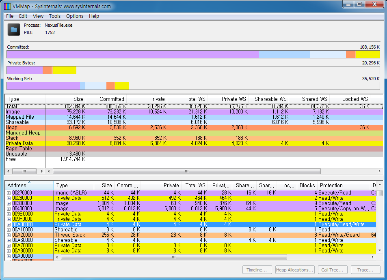Expand address 00A20000 thread stack row
Screen dimensions: 387x280
pyautogui.click(x=9, y=235)
